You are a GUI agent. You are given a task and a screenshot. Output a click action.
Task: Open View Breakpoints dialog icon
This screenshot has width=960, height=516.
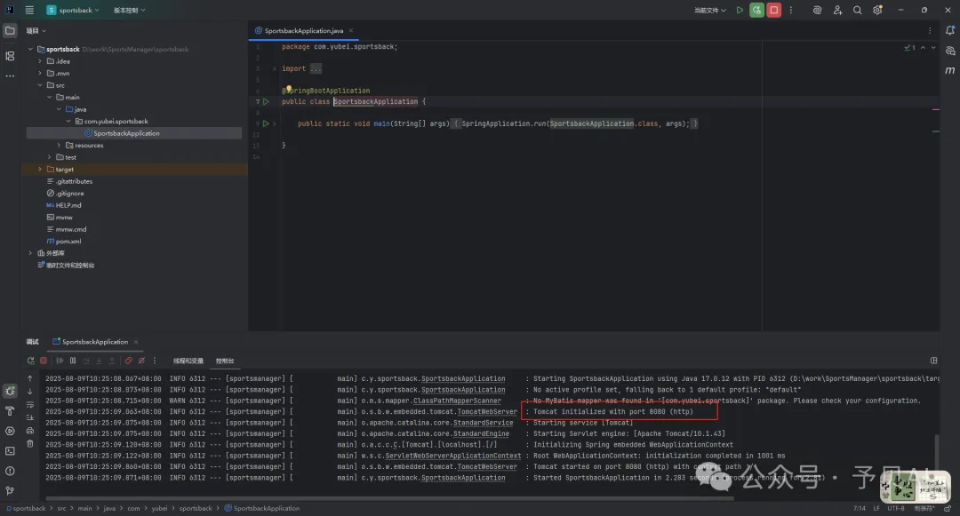point(128,361)
